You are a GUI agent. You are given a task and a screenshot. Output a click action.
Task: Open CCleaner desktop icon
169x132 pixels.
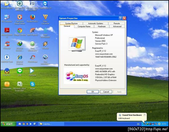coord(7,45)
